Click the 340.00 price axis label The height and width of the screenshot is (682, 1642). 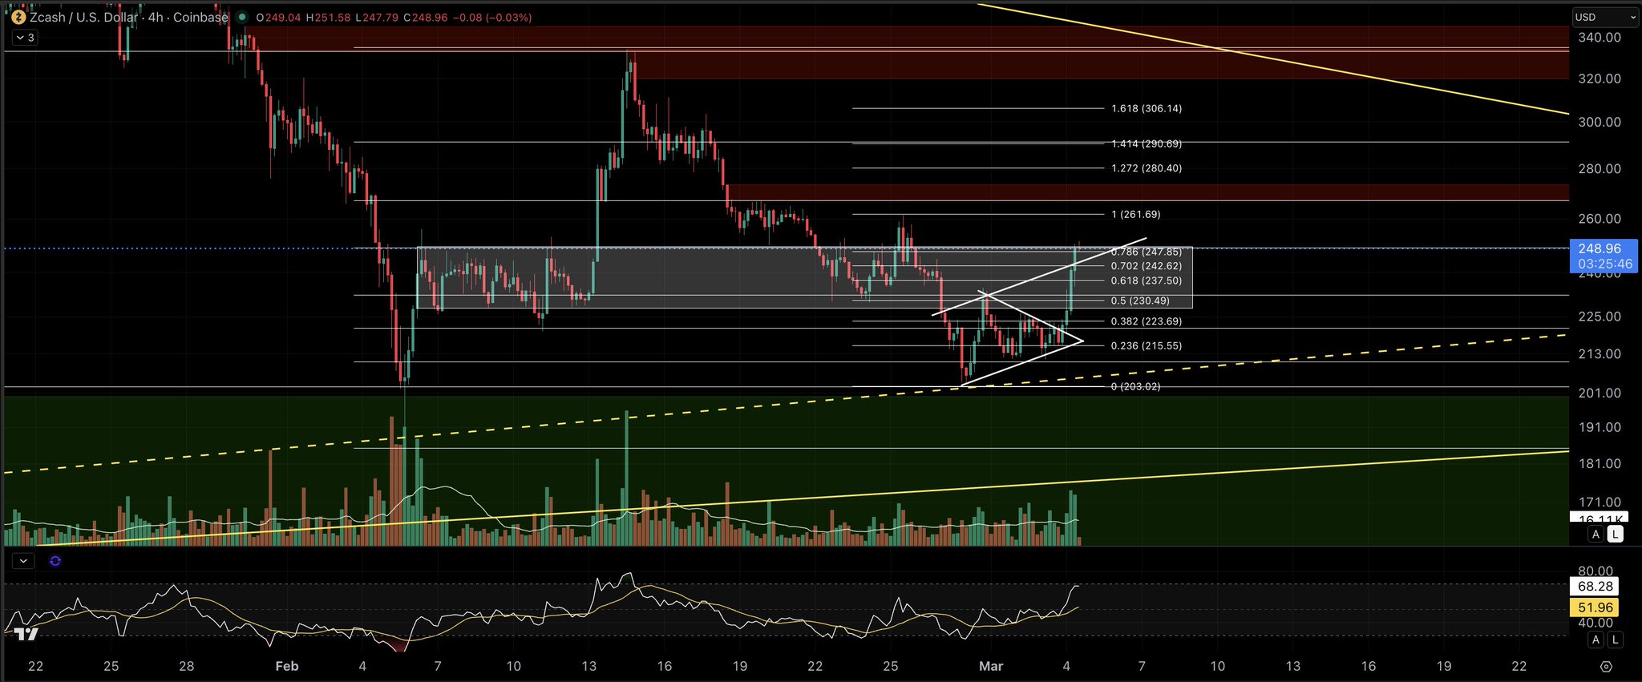[x=1599, y=38]
